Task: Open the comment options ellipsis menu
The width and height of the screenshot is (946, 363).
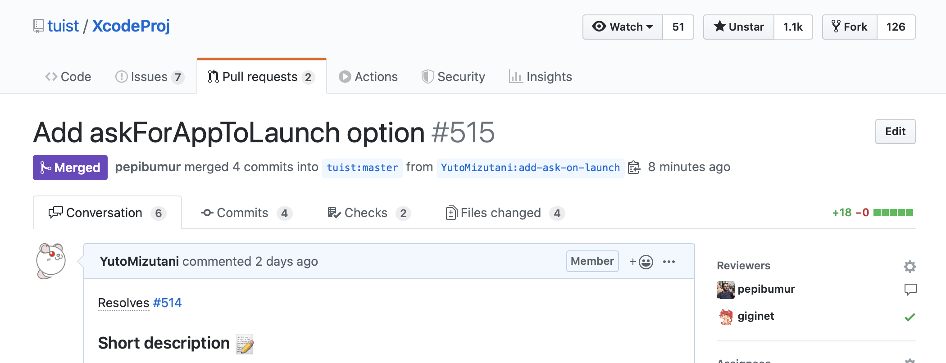Action: (669, 262)
